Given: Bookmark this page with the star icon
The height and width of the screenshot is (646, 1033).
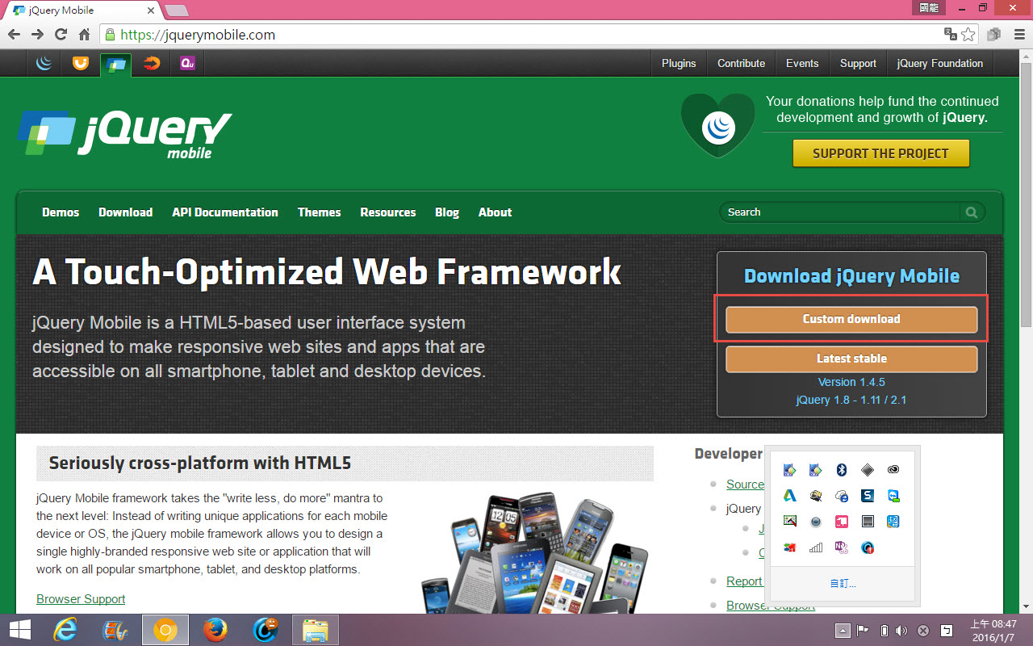Looking at the screenshot, I should click(968, 35).
